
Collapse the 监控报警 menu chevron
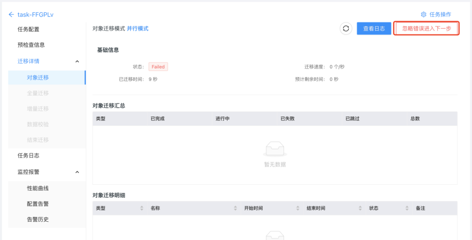pyautogui.click(x=77, y=172)
